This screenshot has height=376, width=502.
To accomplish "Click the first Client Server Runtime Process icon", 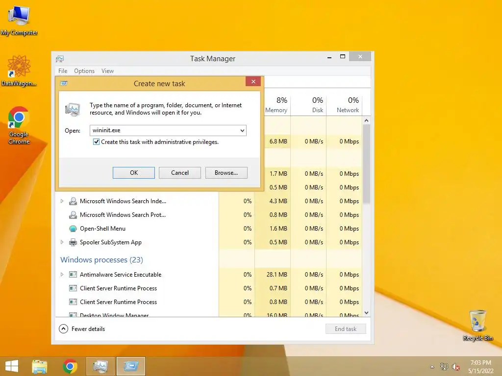I will coord(73,288).
